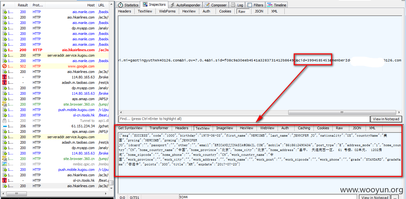This screenshot has height=199, width=406.
Task: Select the request inspector Cookies tab
Action: tap(225, 11)
